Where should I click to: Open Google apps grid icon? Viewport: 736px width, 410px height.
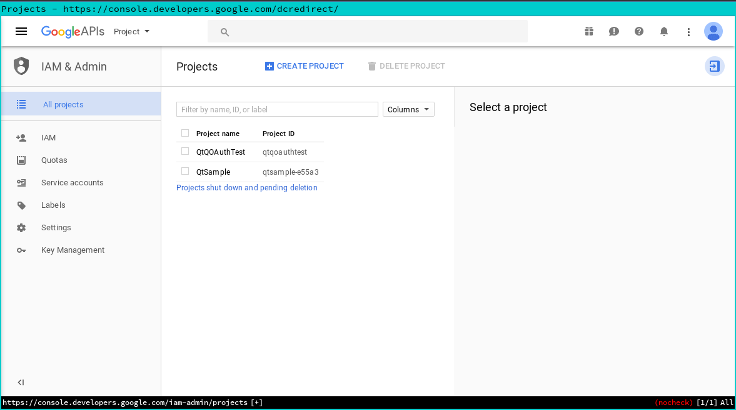tap(588, 31)
